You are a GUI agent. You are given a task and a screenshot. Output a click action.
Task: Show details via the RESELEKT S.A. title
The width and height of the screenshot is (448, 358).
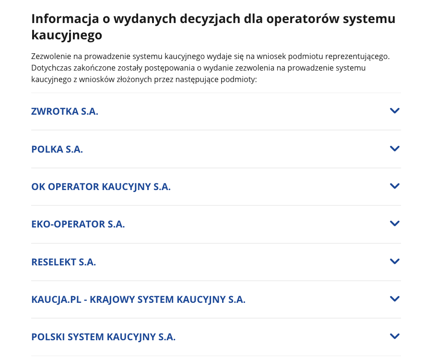click(63, 262)
